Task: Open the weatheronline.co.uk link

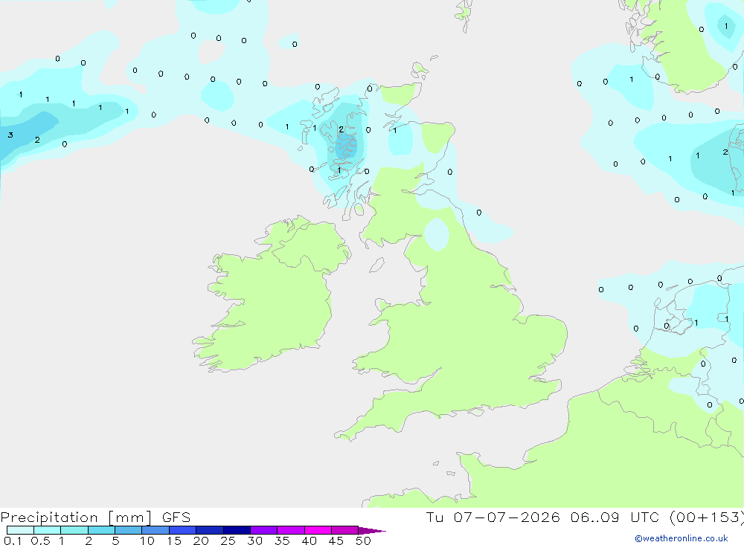Action: (682, 538)
